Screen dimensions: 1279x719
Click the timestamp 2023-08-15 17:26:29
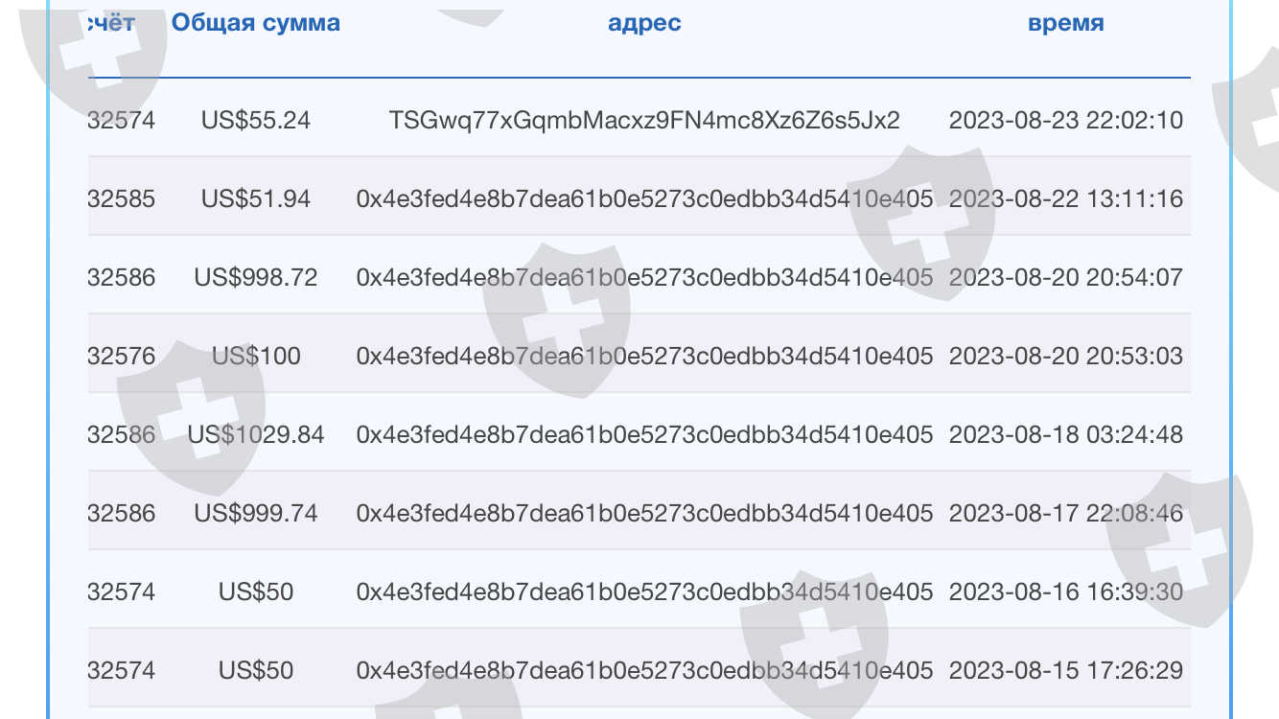[1065, 670]
